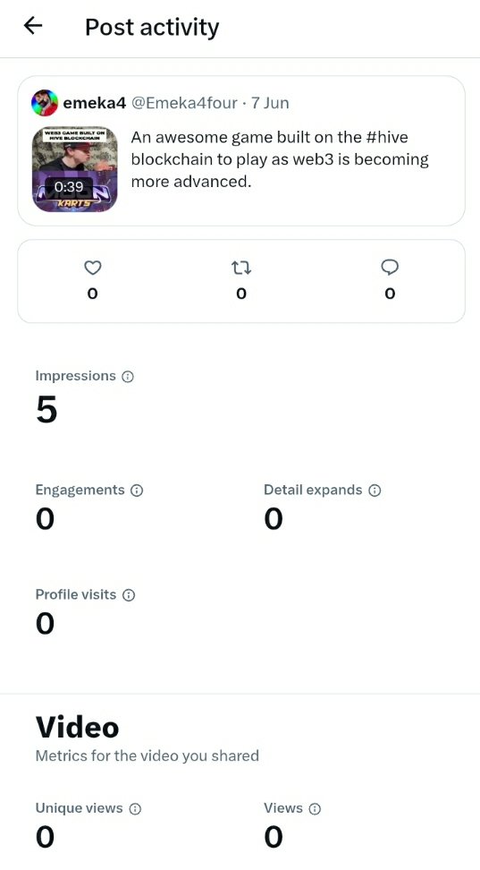Open info icon beside Views

click(315, 809)
